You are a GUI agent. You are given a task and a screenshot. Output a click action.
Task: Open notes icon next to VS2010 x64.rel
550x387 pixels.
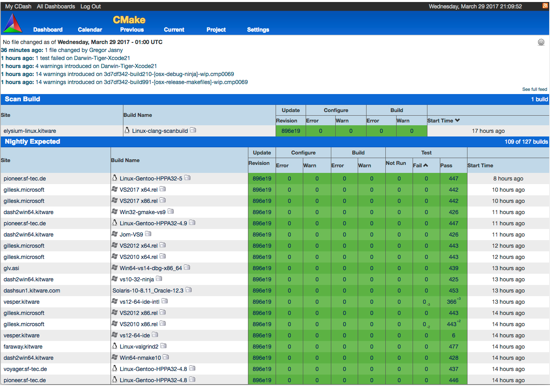[163, 256]
